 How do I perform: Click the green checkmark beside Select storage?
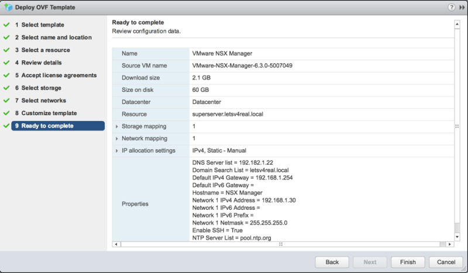[6, 88]
